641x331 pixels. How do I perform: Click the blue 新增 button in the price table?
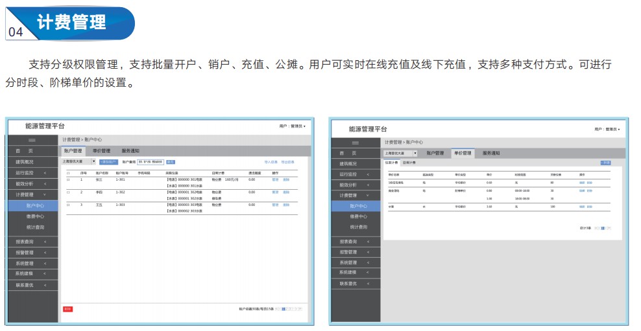click(605, 163)
